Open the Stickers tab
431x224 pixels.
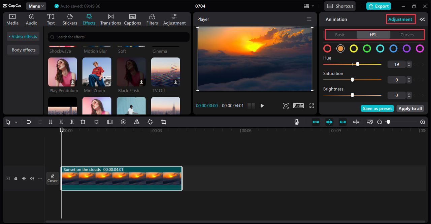tap(70, 20)
